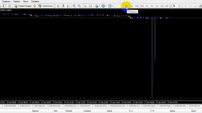
Task: Toggle chart shift from right border
Action: 91,6
